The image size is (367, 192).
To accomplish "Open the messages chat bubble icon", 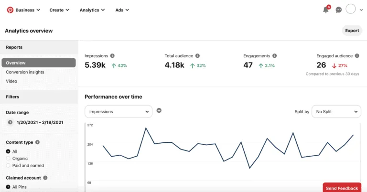I will click(x=338, y=10).
